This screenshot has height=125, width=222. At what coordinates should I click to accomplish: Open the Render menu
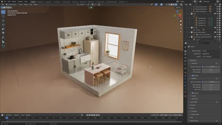pyautogui.click(x=14, y=1)
